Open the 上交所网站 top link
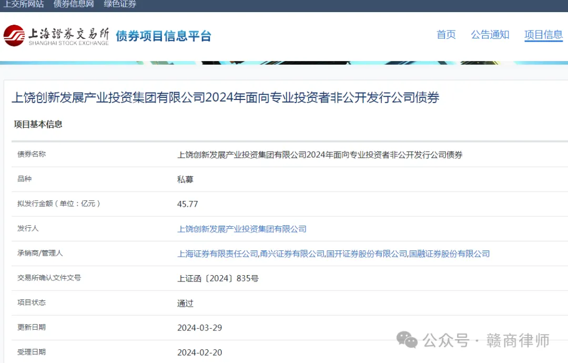568x363 pixels. pyautogui.click(x=24, y=4)
